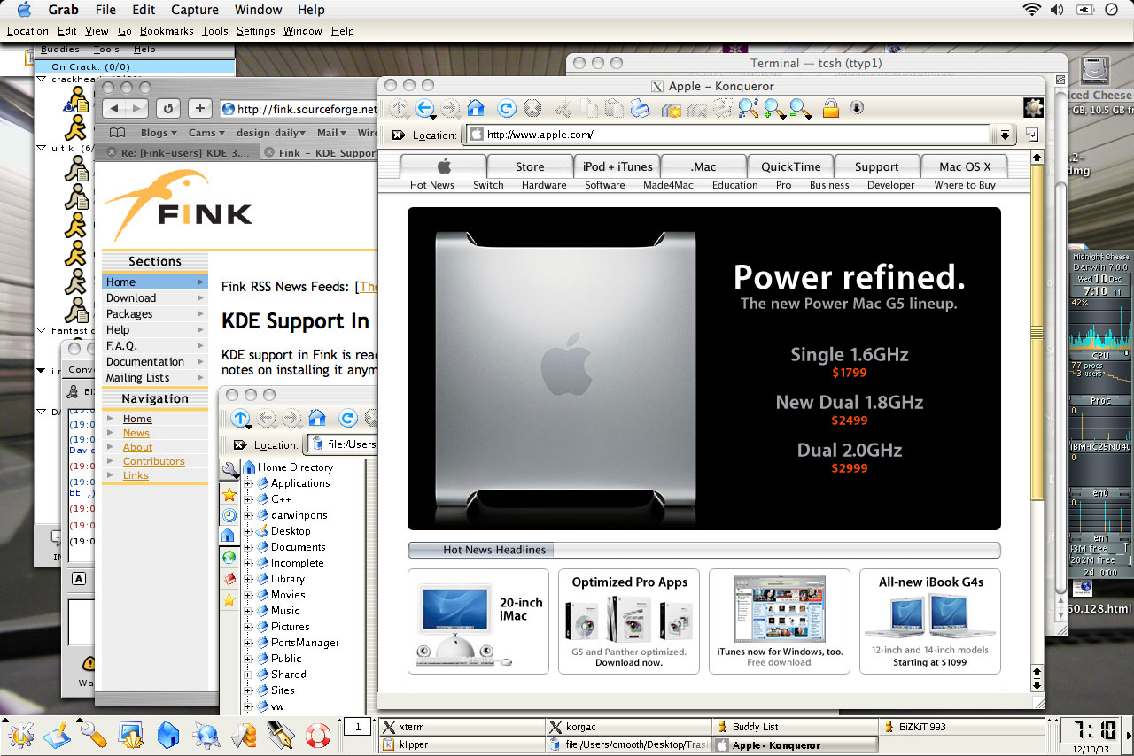This screenshot has height=756, width=1134.
Task: Reload the page in Apple Konqueror window
Action: [x=506, y=109]
